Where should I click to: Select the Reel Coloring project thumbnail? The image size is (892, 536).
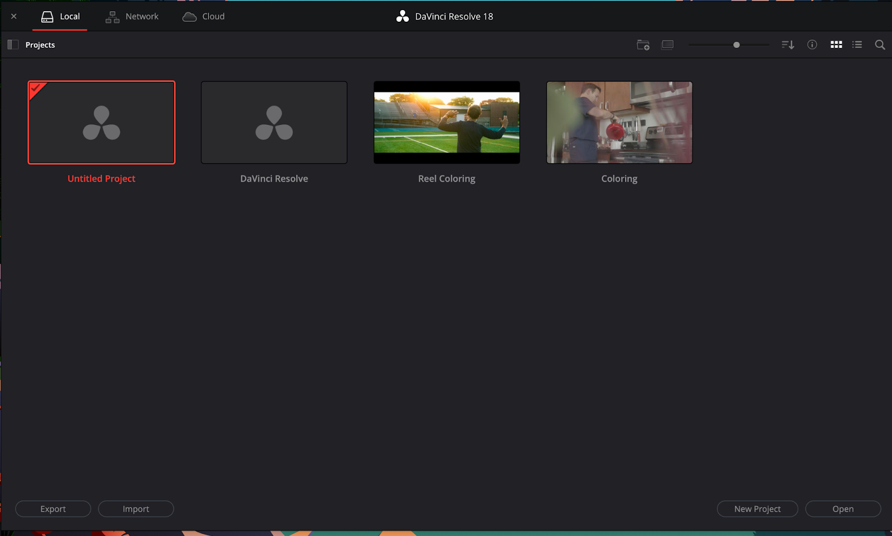tap(447, 123)
